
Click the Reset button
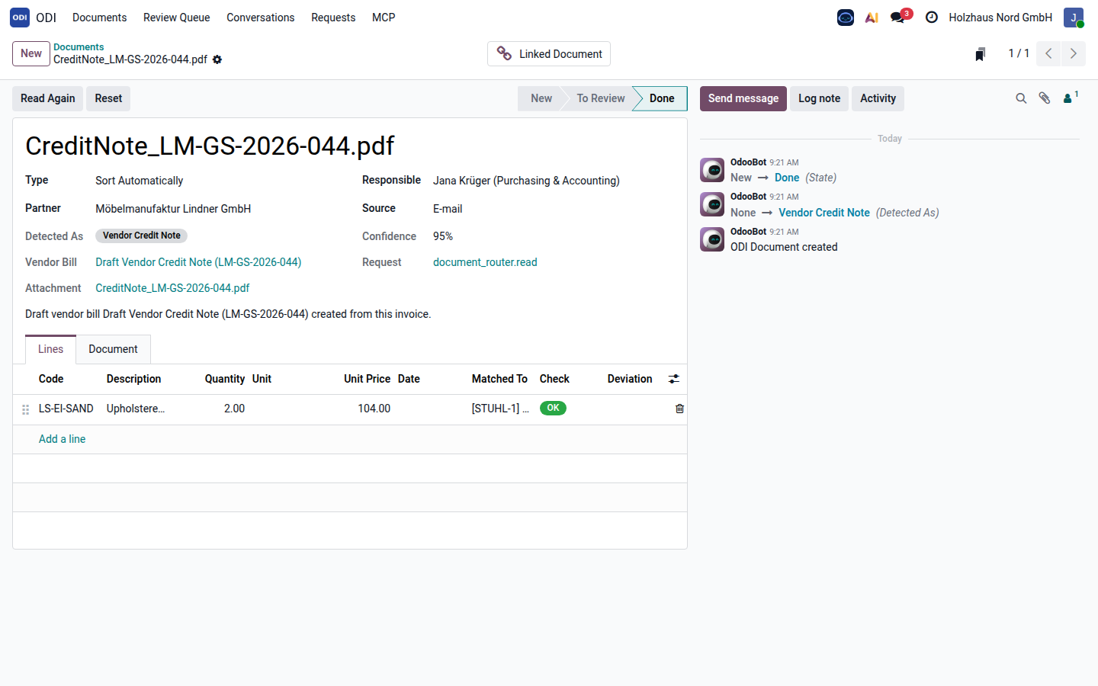[x=108, y=98]
